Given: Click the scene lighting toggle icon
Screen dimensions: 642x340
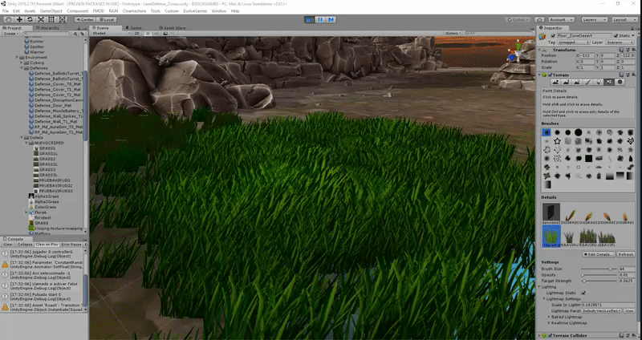Looking at the screenshot, I should pyautogui.click(x=148, y=33).
